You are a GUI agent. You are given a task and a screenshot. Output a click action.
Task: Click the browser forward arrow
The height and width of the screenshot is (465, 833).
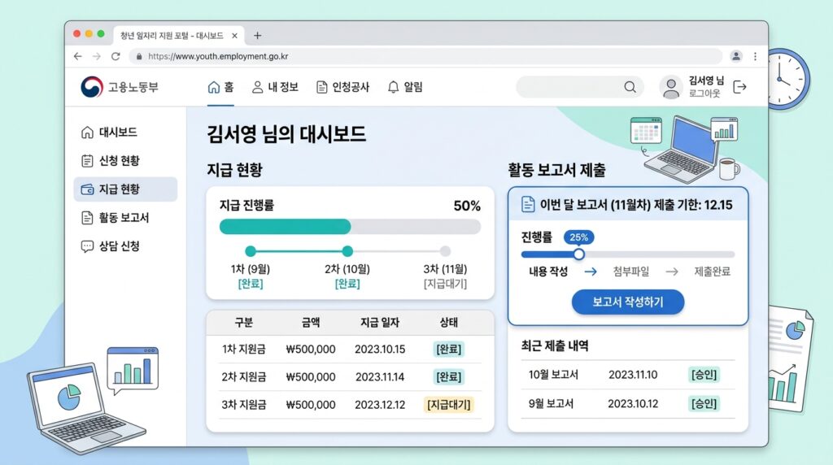pyautogui.click(x=97, y=56)
